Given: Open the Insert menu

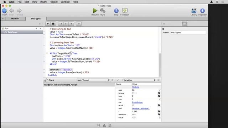Looking at the screenshot, I should click(x=43, y=2).
